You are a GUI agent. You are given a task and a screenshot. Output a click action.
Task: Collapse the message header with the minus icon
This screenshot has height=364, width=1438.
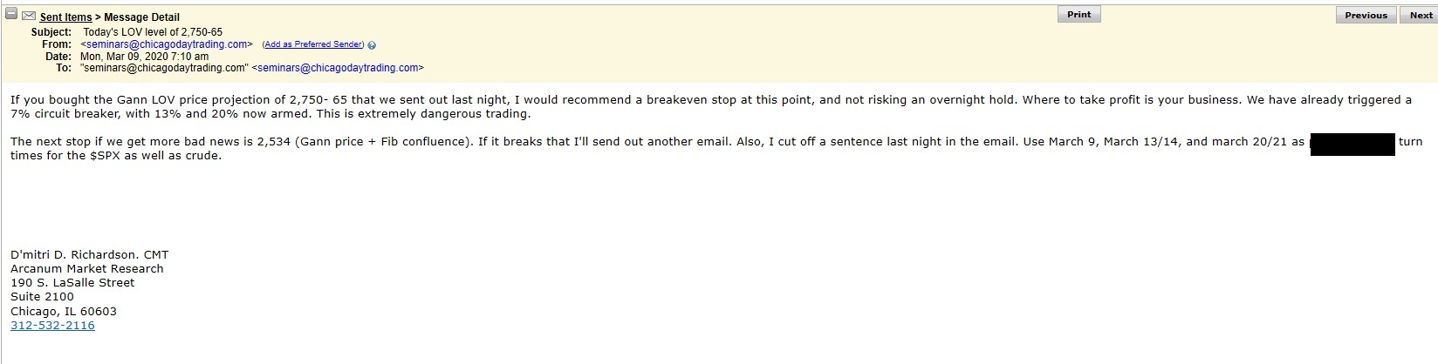click(x=12, y=15)
